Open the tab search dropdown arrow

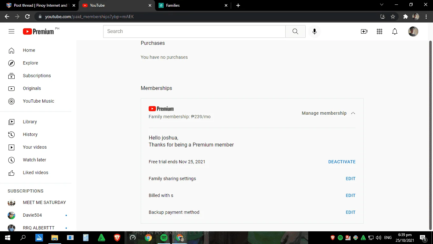[x=382, y=5]
